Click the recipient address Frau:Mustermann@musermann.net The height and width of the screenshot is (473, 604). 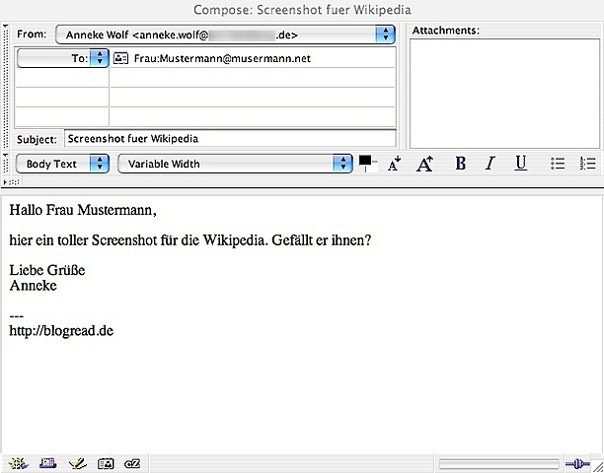pyautogui.click(x=222, y=58)
